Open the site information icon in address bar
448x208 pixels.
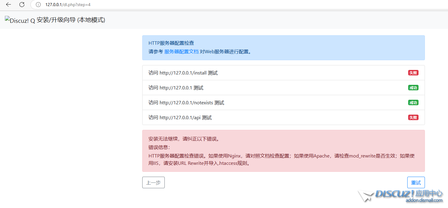point(38,5)
